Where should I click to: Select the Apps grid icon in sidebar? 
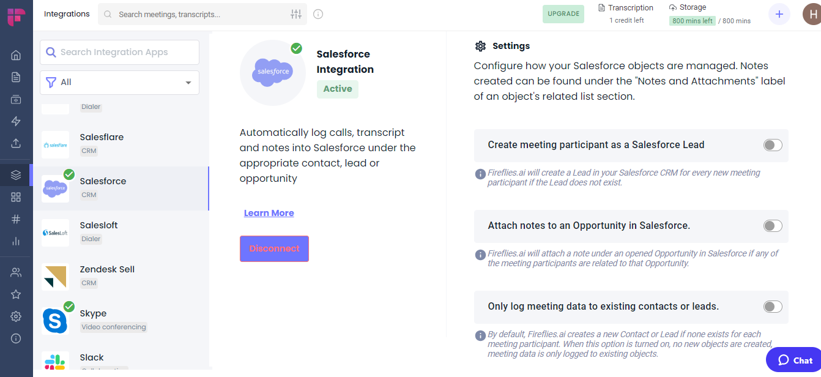click(x=16, y=196)
